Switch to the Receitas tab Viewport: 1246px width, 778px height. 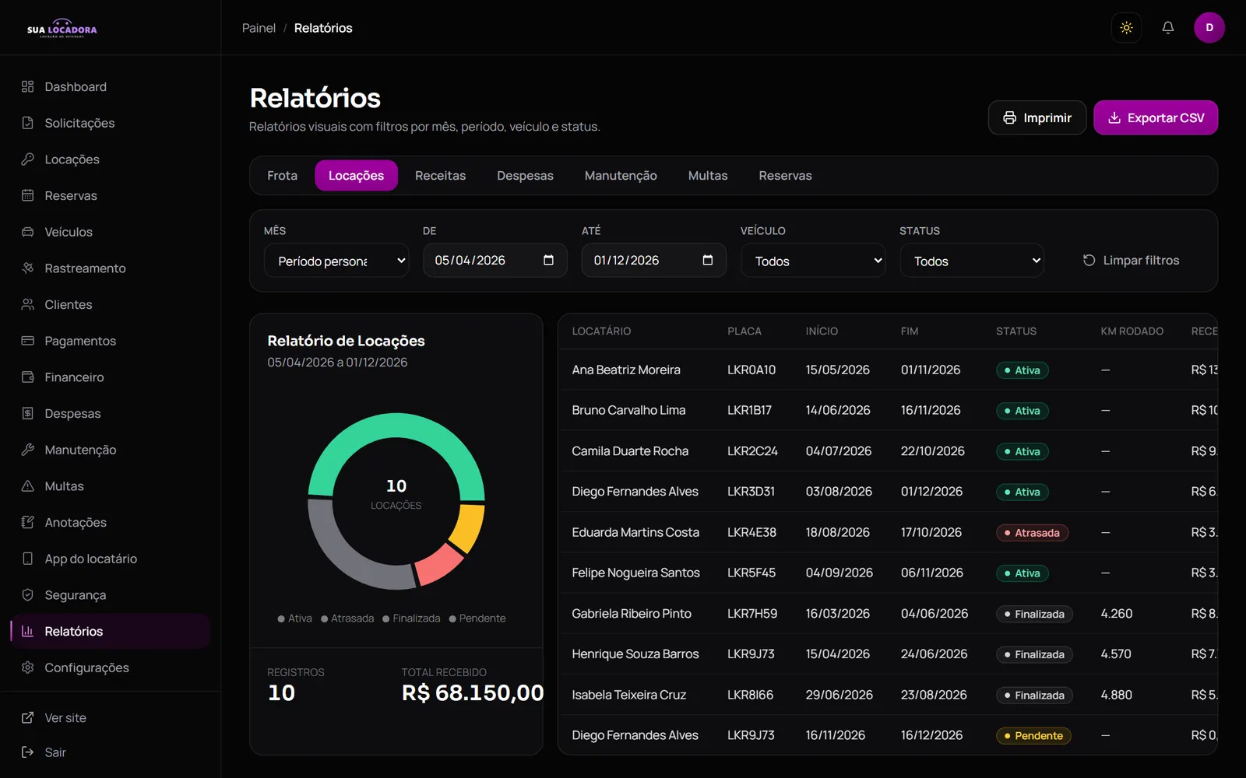440,176
